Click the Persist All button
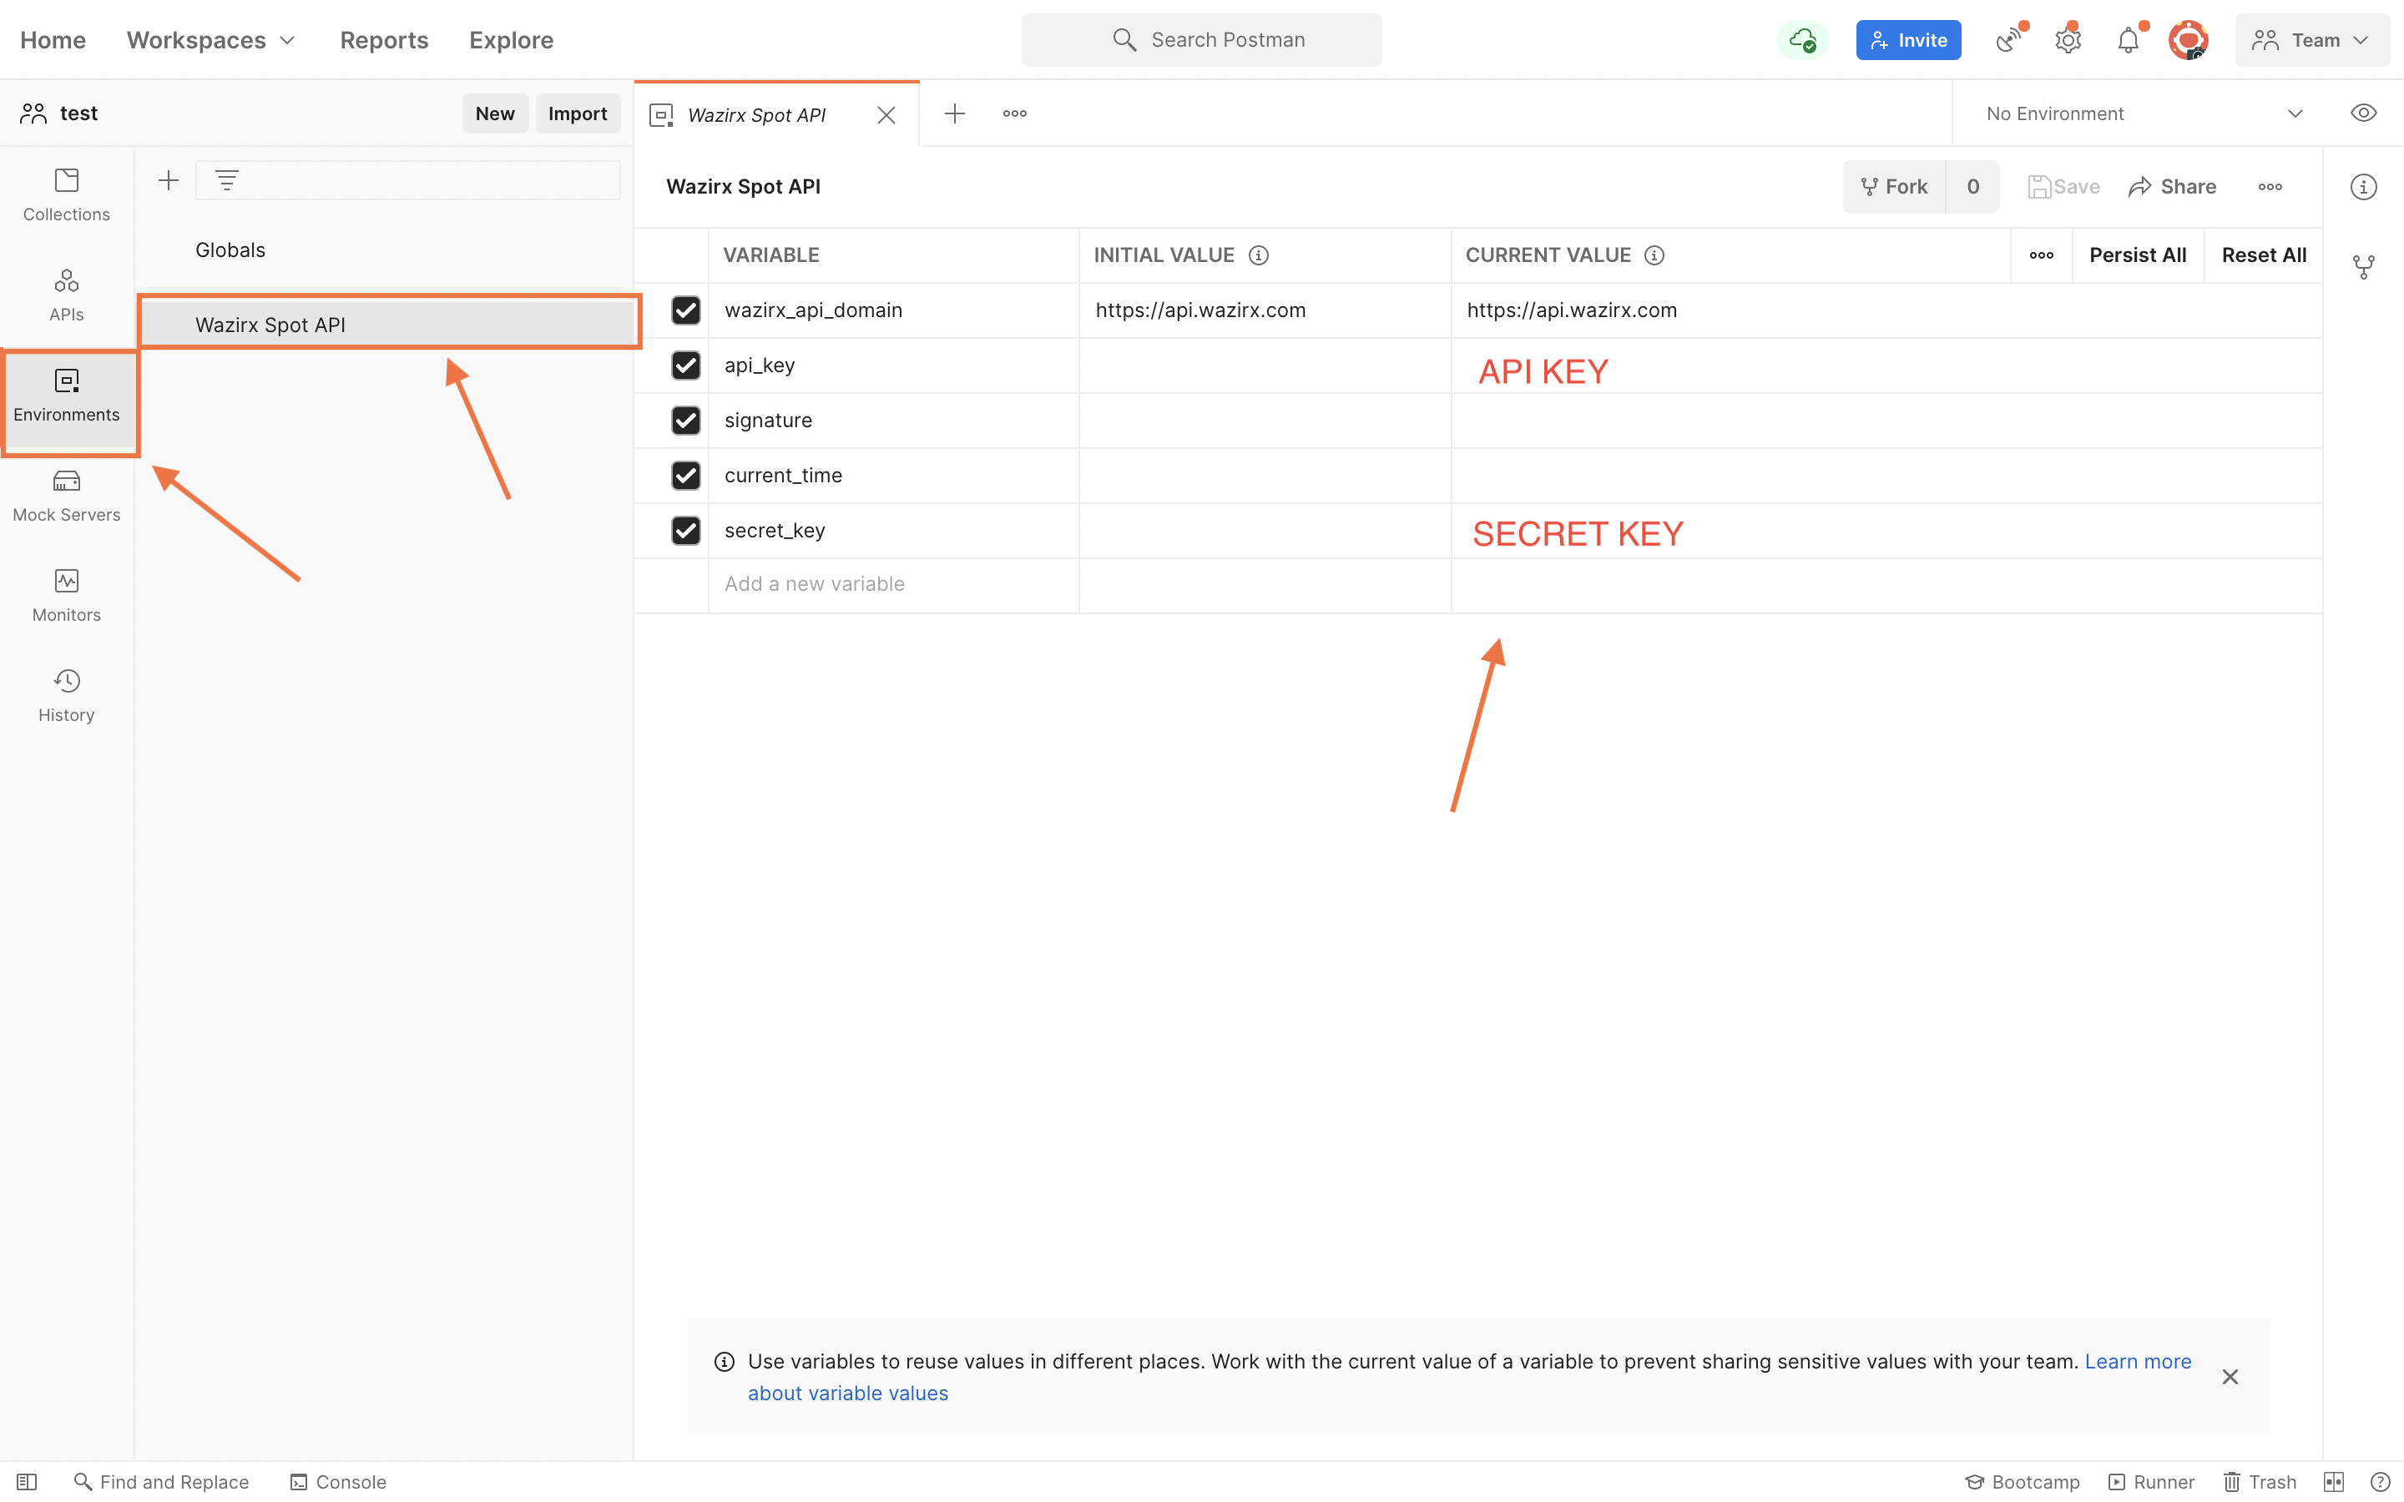Image resolution: width=2404 pixels, height=1502 pixels. [2137, 255]
